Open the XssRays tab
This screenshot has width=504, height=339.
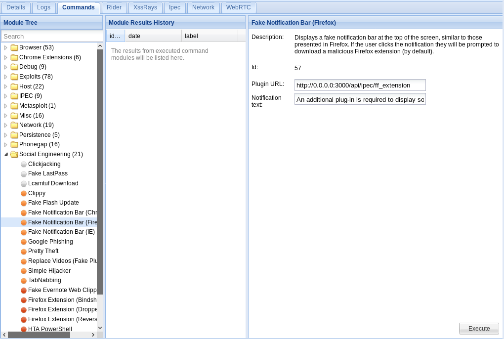tap(145, 7)
